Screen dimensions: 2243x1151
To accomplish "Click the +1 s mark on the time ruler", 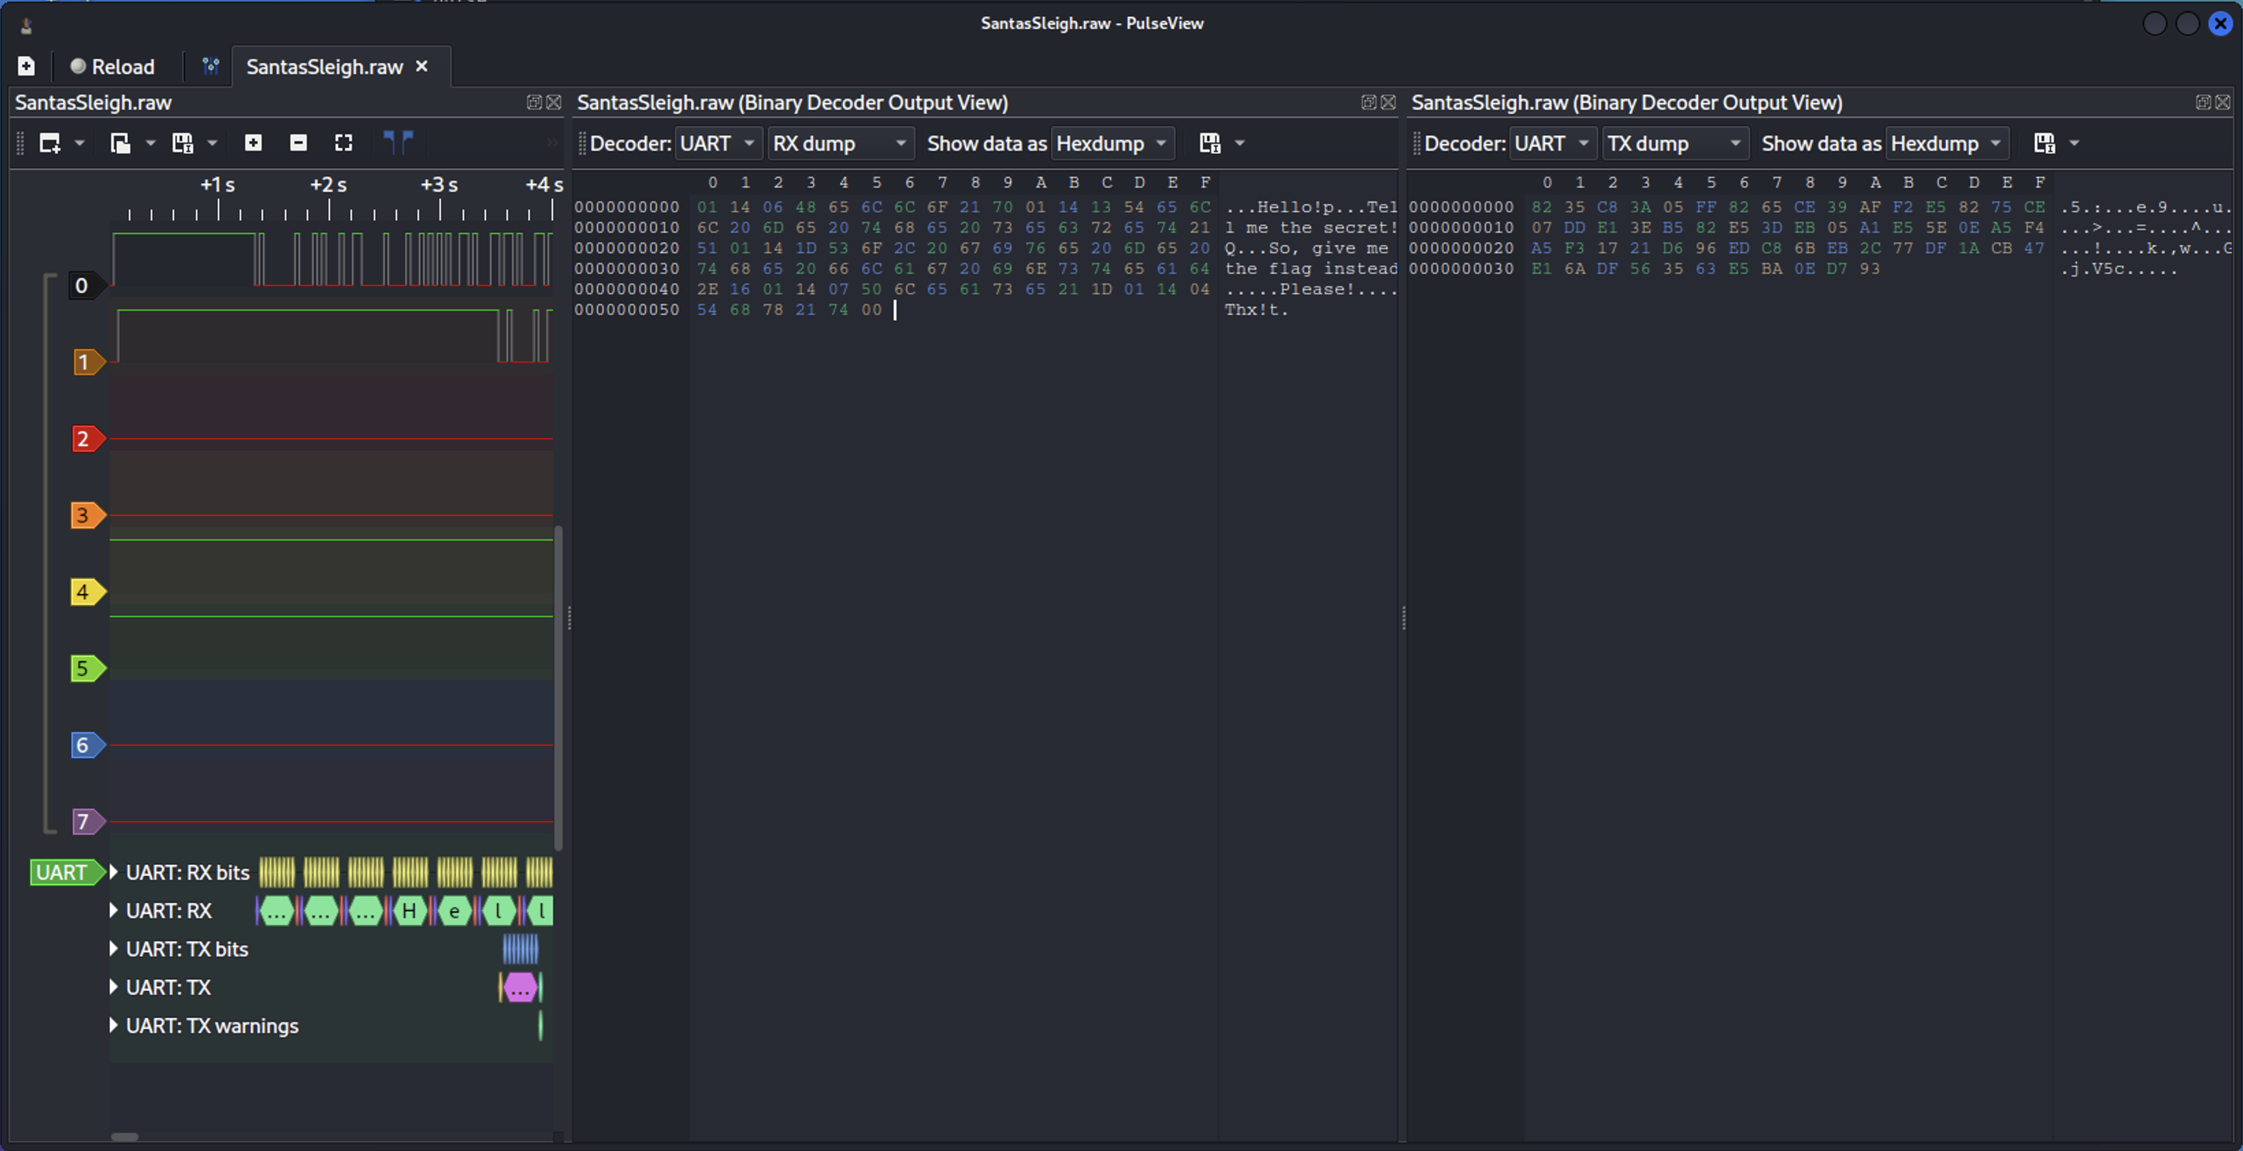I will tap(218, 185).
